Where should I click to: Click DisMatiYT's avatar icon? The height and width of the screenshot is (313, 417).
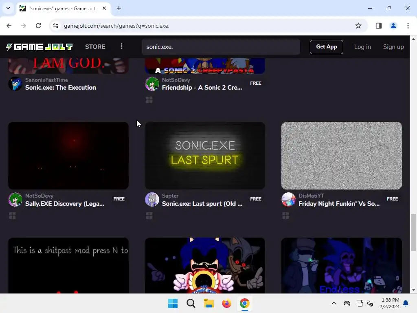click(289, 200)
